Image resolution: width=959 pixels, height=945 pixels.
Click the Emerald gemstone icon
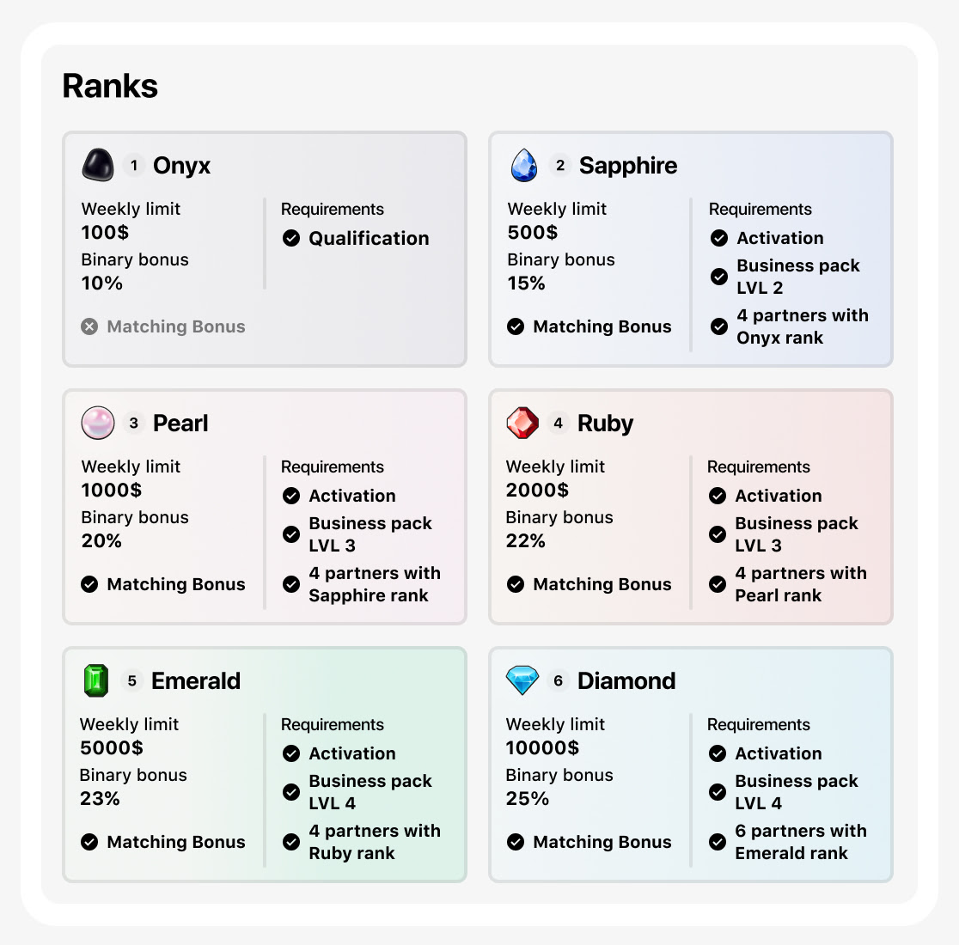(97, 680)
